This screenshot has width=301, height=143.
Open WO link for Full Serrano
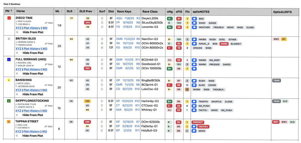coord(45,69)
